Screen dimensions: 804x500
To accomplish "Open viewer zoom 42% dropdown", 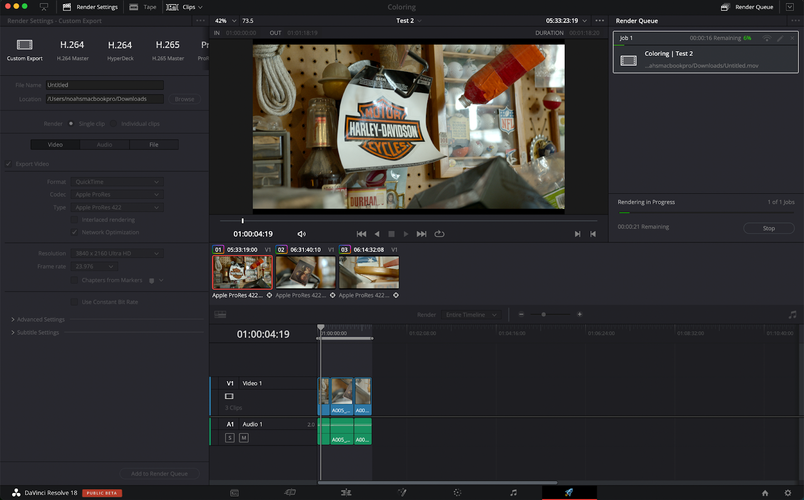I will pyautogui.click(x=226, y=21).
